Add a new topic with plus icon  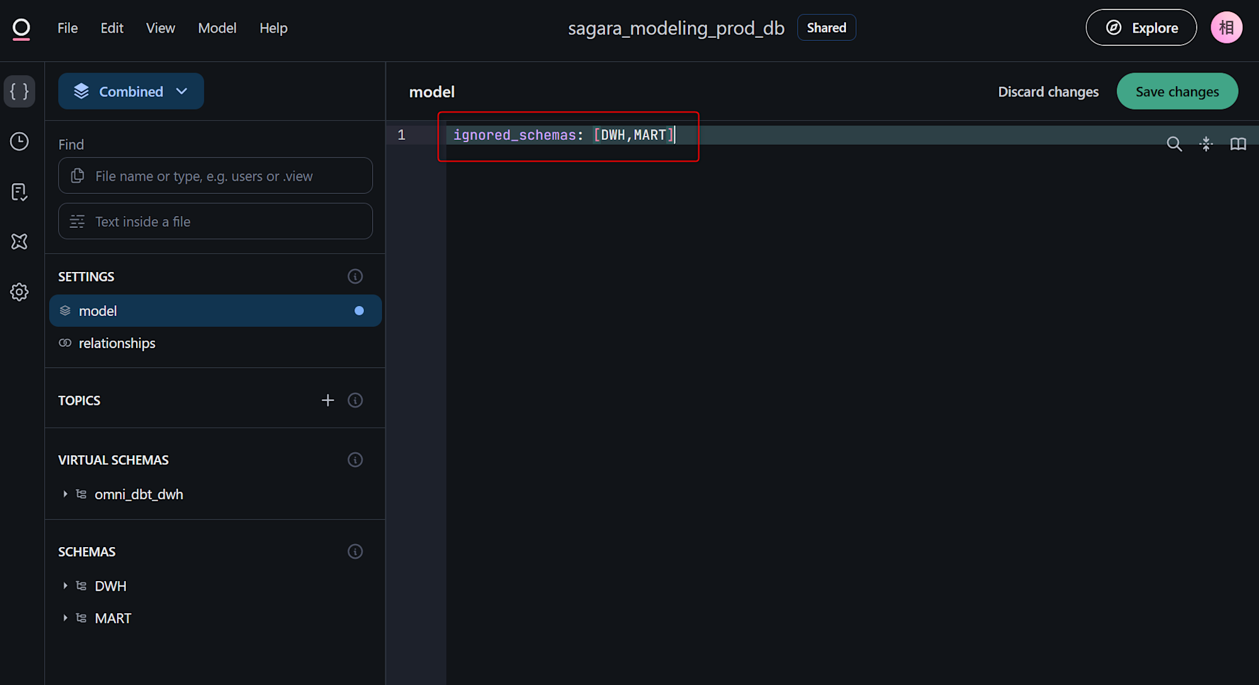[327, 400]
